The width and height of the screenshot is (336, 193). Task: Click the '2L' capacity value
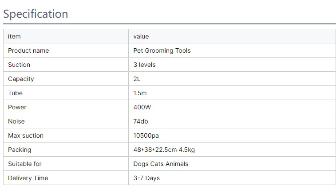(x=137, y=79)
